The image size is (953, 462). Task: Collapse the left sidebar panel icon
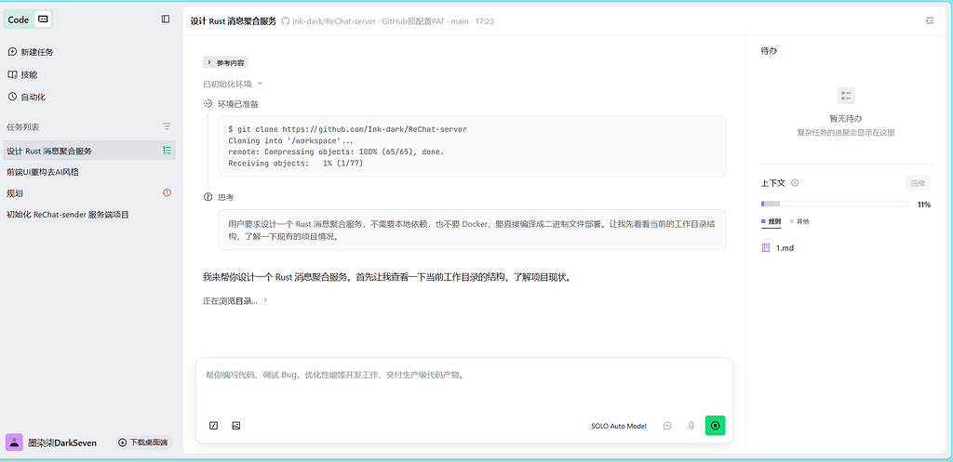point(166,20)
